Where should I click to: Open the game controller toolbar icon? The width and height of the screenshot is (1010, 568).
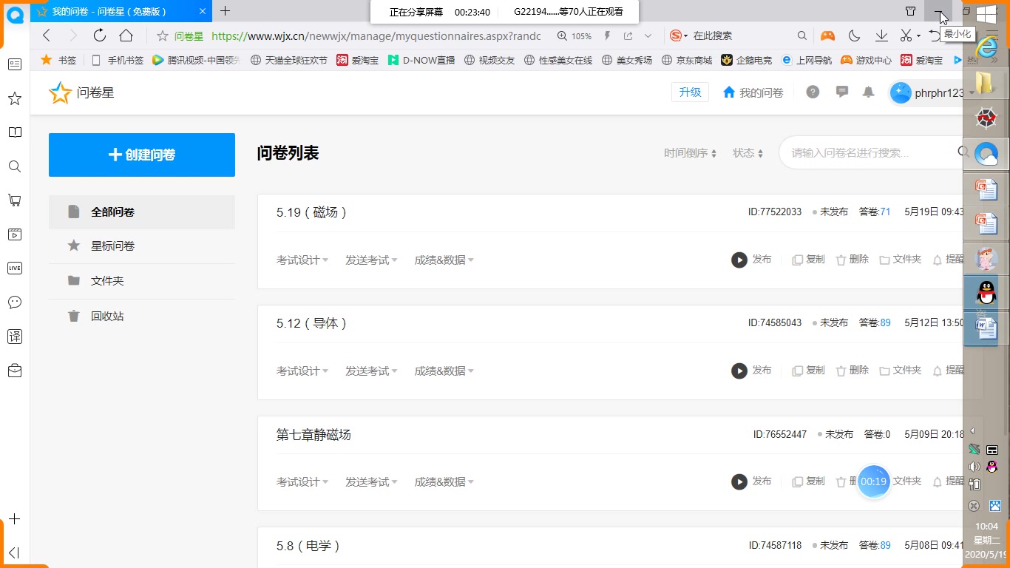click(x=827, y=35)
